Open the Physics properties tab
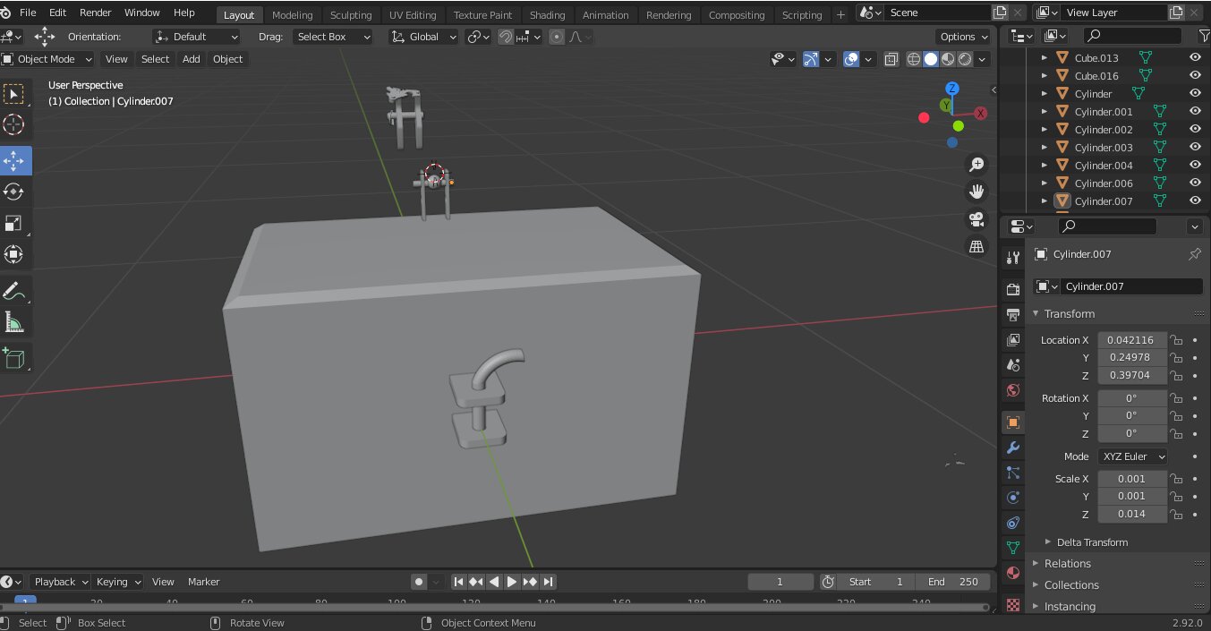 pyautogui.click(x=1013, y=498)
